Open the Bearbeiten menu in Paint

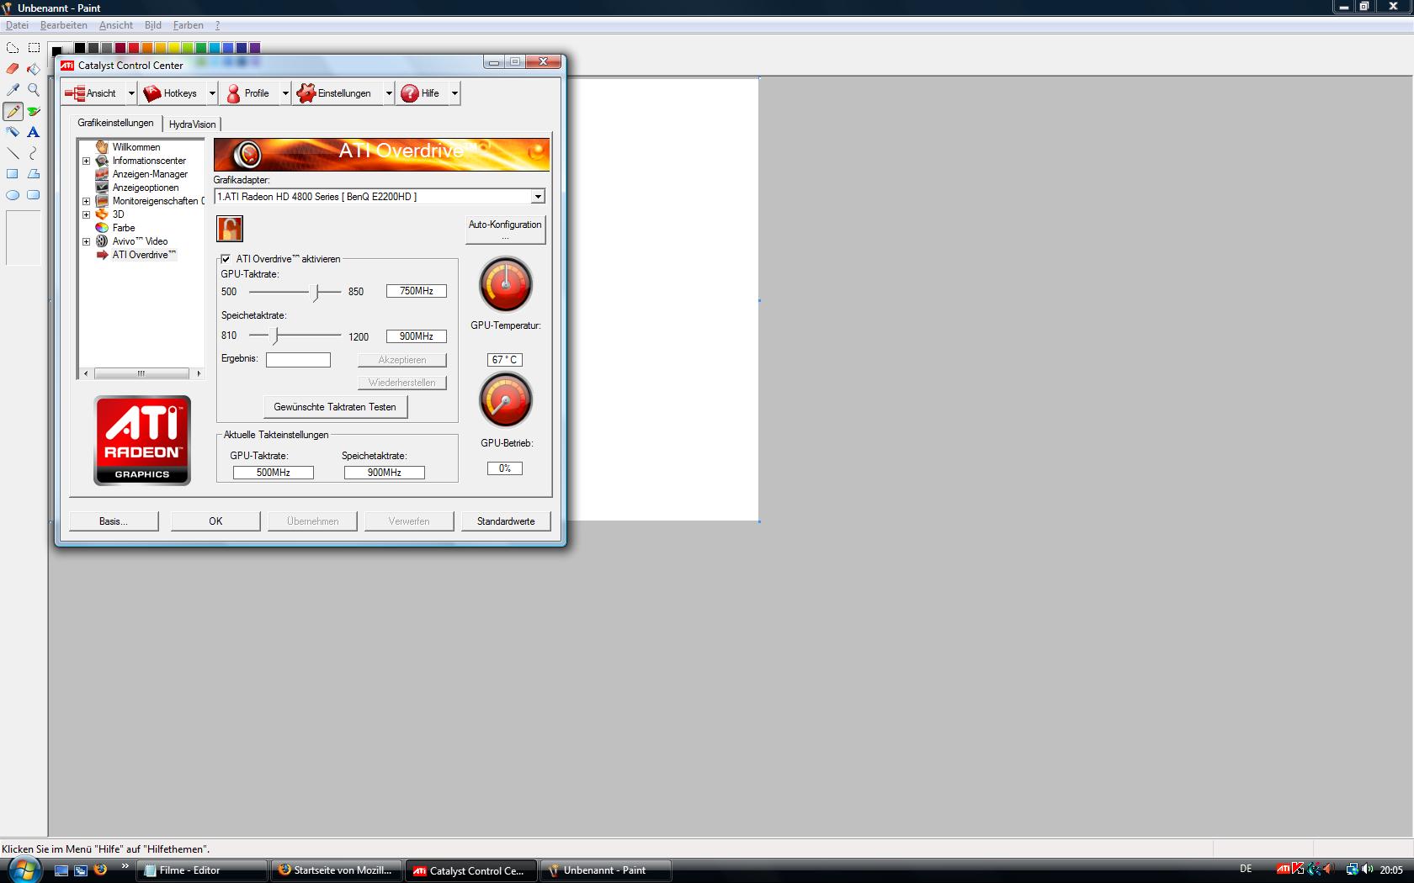63,25
